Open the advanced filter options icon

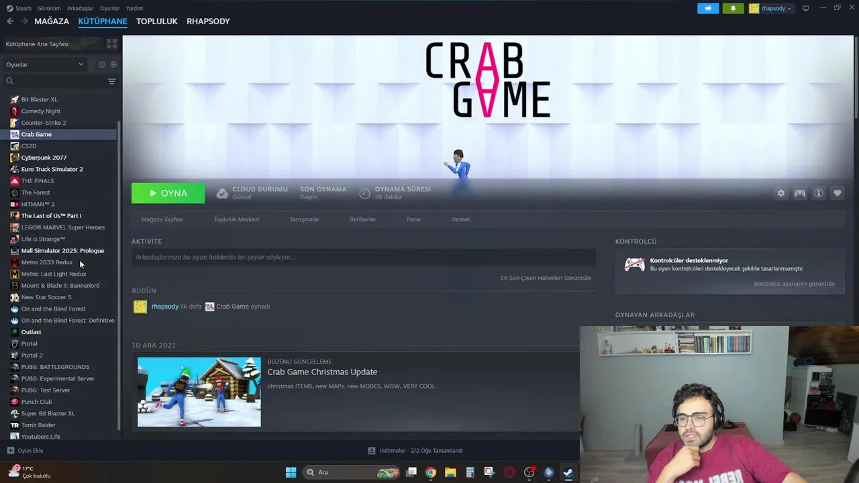coord(111,81)
